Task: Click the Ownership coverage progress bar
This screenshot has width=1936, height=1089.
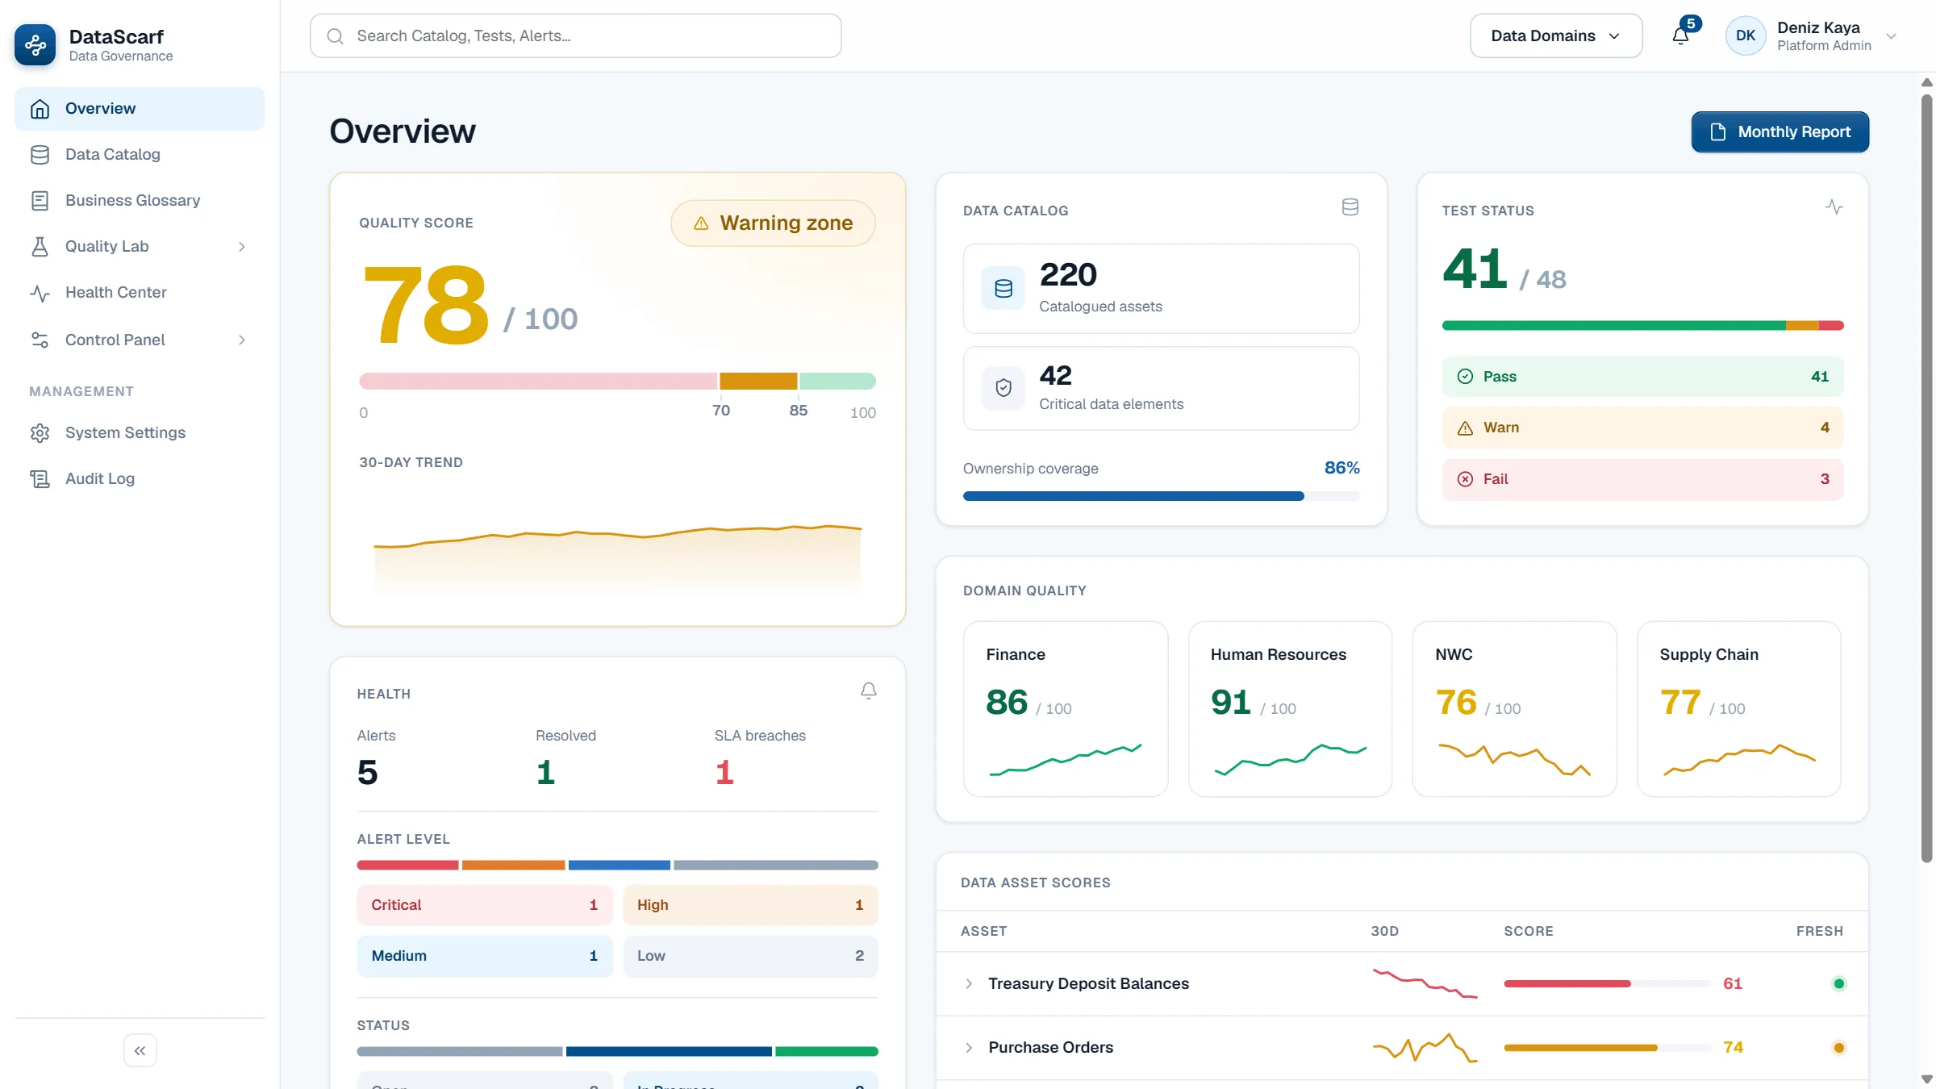Action: point(1162,496)
